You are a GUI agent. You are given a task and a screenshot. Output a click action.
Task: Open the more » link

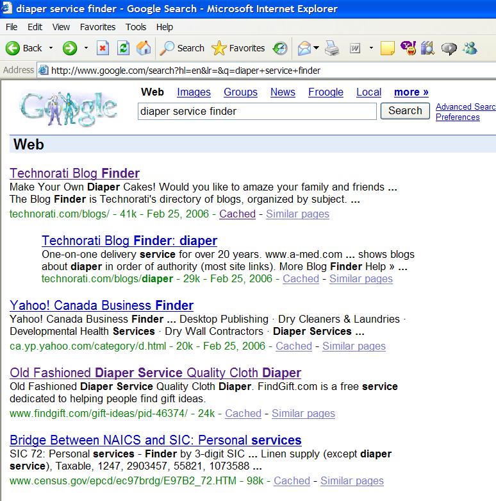411,92
